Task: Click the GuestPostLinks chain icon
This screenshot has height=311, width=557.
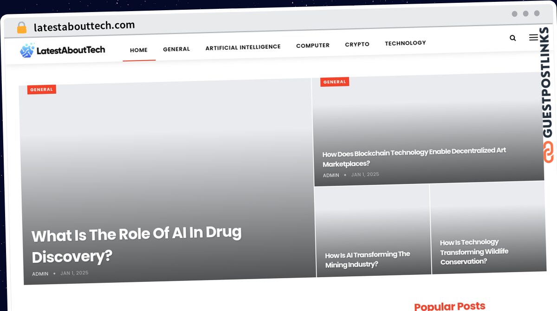Action: [x=549, y=152]
